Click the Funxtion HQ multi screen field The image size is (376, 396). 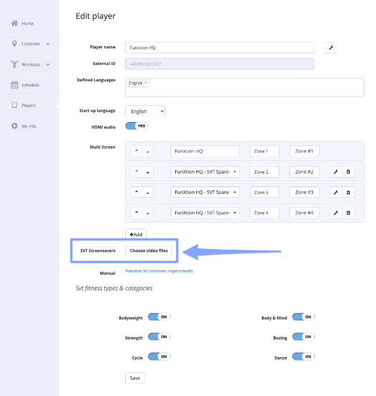coord(205,151)
